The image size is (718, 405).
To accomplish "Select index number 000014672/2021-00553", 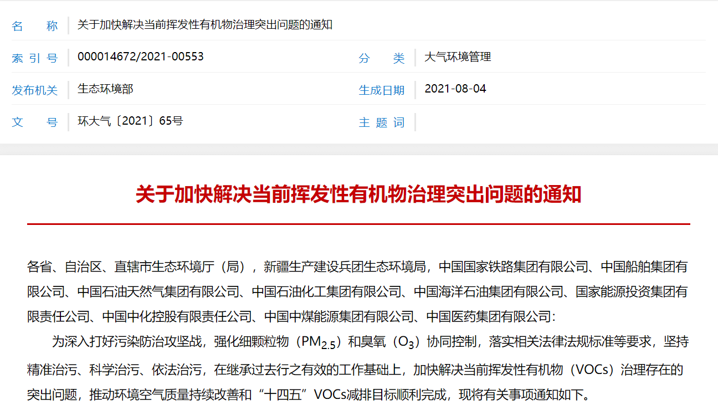I will tap(141, 57).
